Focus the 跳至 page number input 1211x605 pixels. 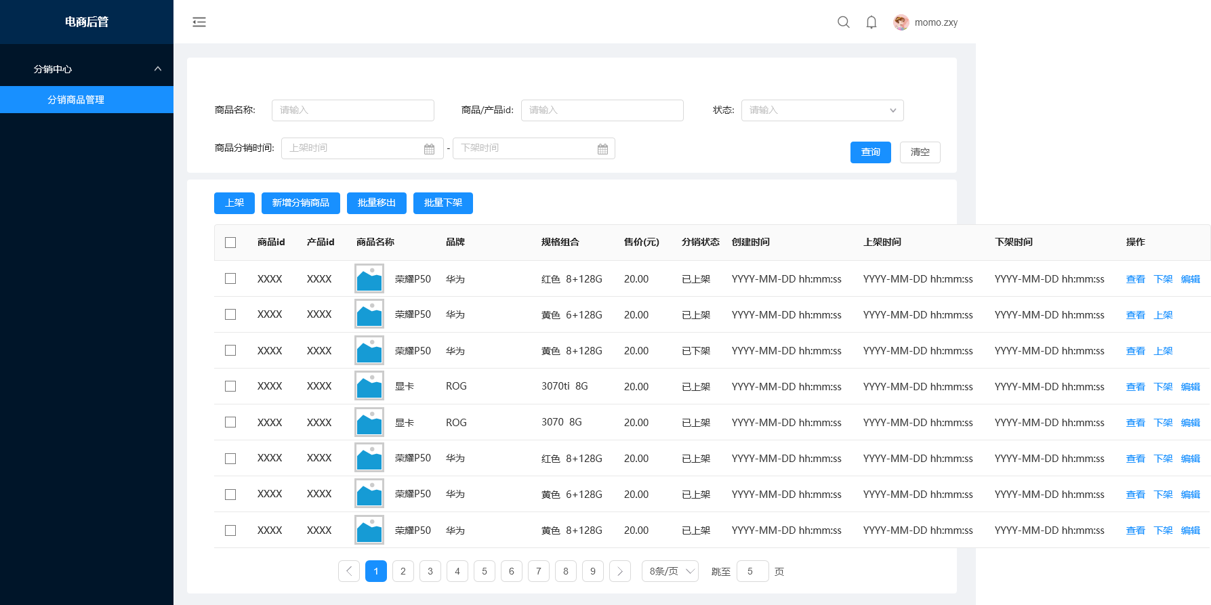click(x=753, y=571)
